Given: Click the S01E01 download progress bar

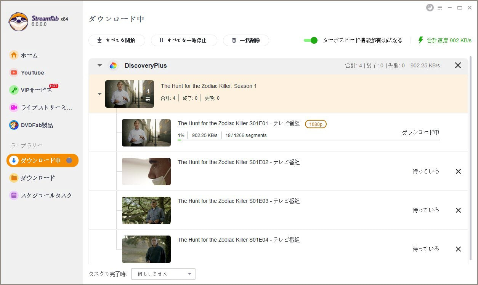Looking at the screenshot, I should coord(308,140).
